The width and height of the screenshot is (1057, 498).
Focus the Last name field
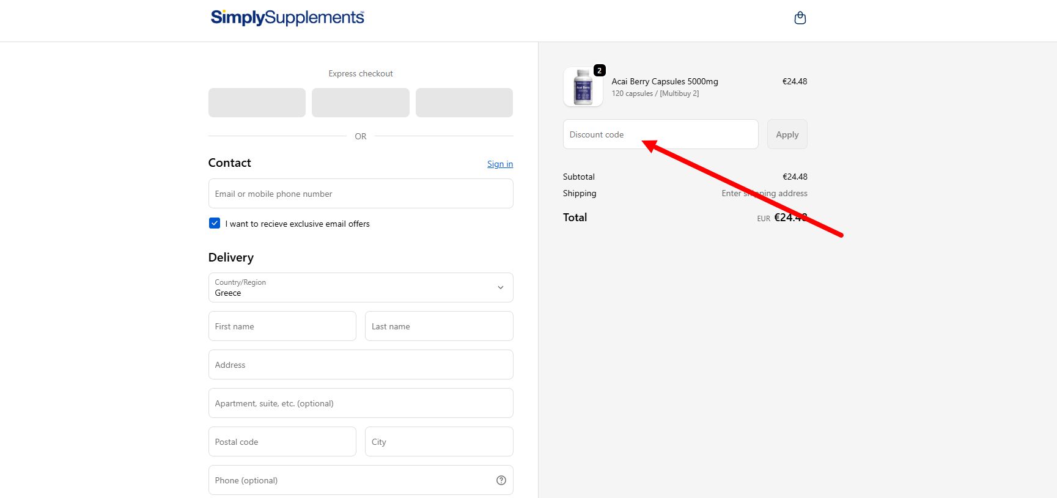click(439, 326)
